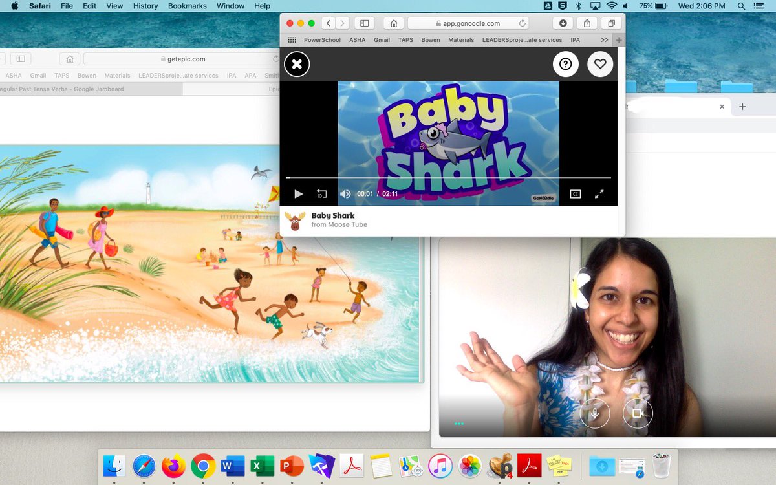The width and height of the screenshot is (776, 485).
Task: Open the home button in getepic.com window
Action: click(x=70, y=59)
